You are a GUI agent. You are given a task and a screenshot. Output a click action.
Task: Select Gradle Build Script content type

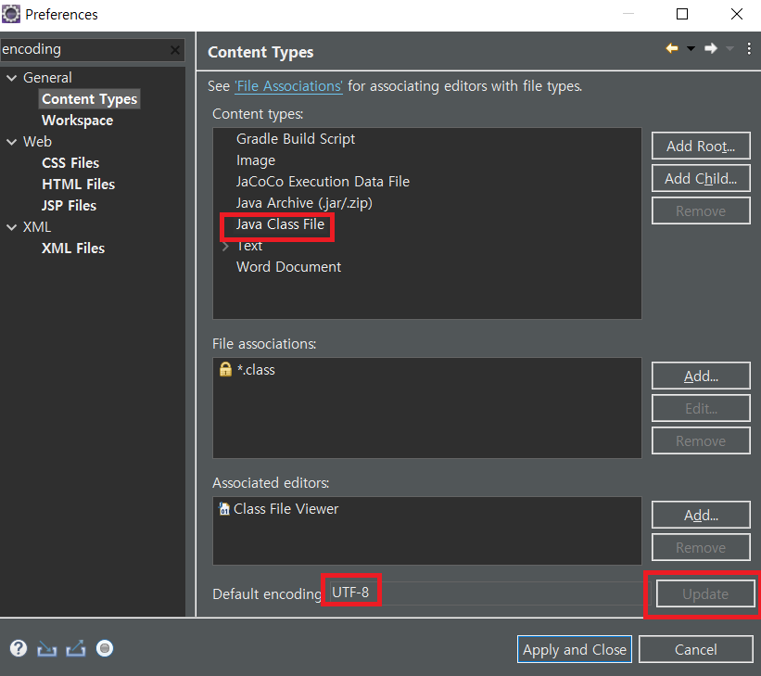point(296,139)
